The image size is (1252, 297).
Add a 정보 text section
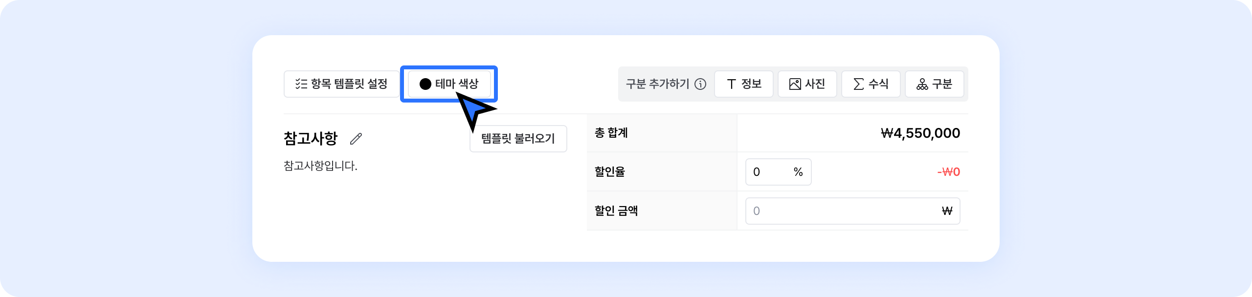[743, 84]
